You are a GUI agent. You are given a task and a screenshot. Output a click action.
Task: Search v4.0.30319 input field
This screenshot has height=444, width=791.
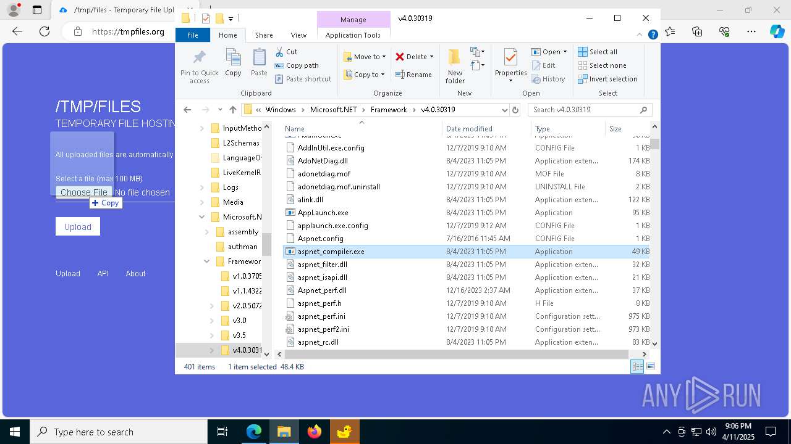(x=590, y=110)
